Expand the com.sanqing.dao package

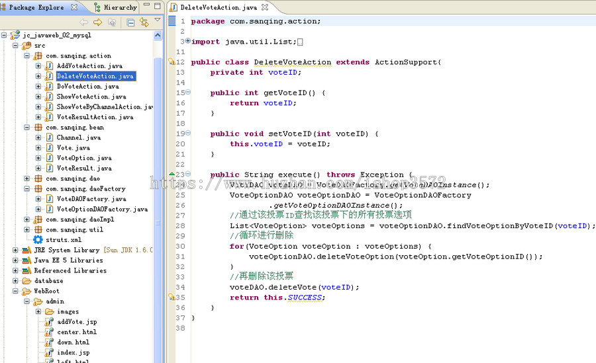tap(26, 179)
